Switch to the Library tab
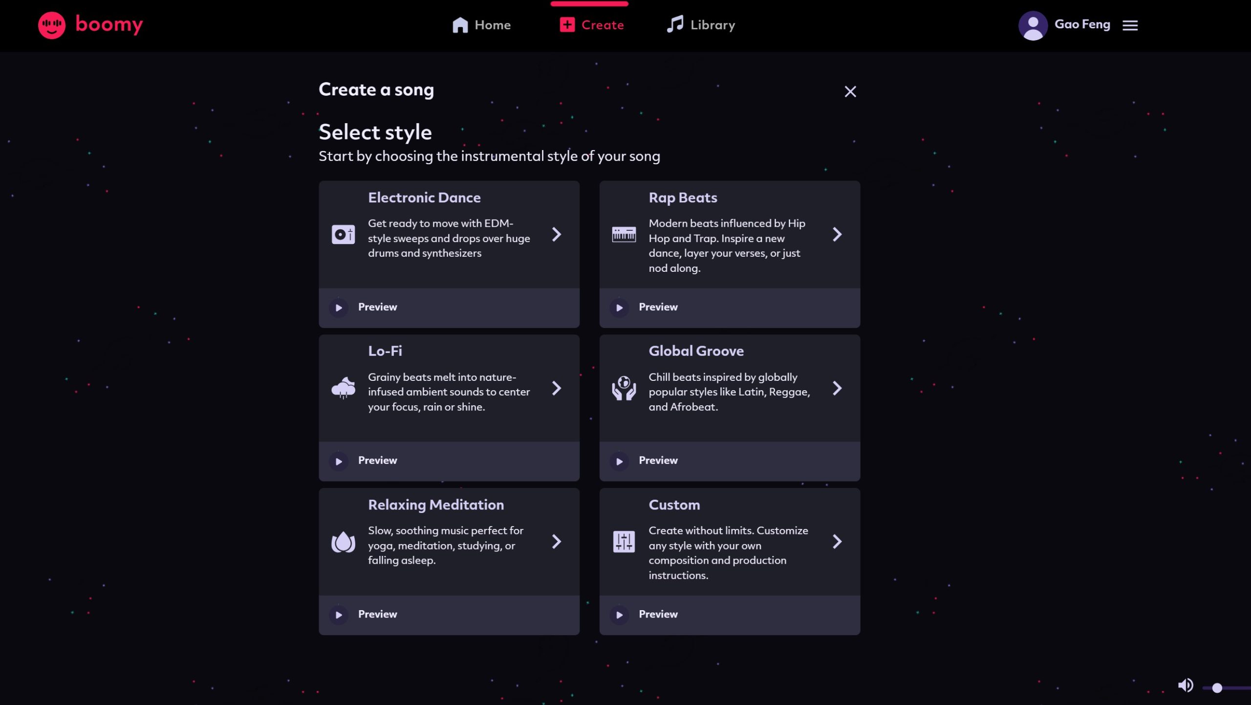1251x705 pixels. (x=701, y=25)
